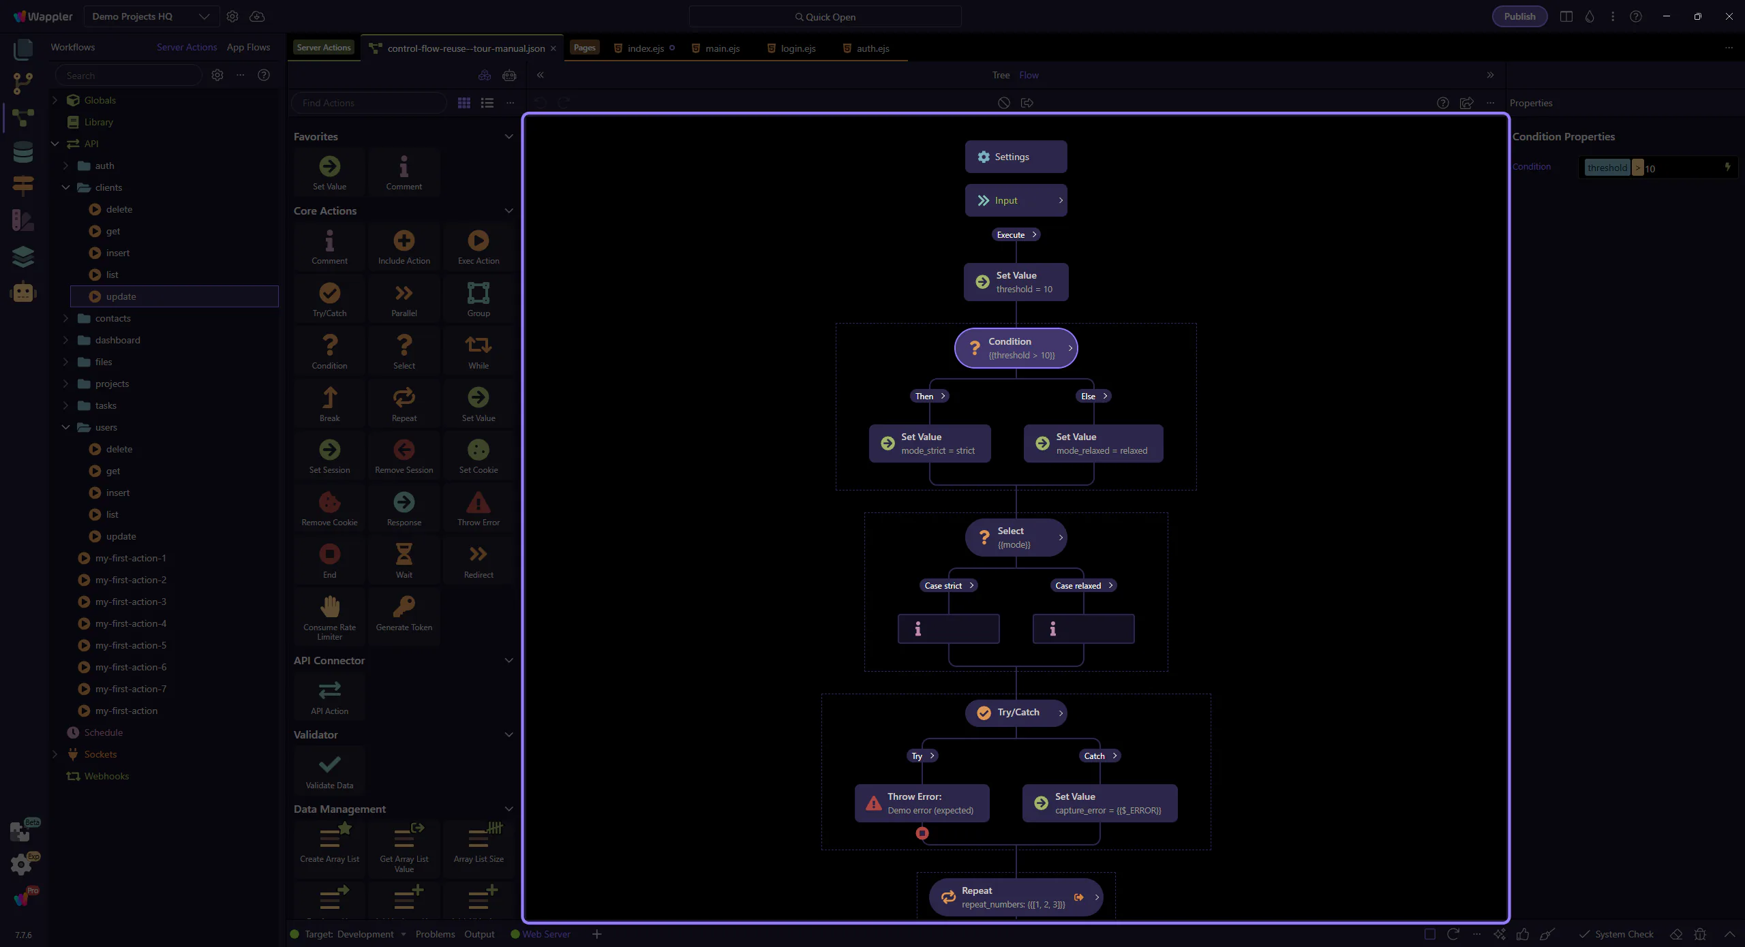Click the Set Cookie action icon

(478, 450)
